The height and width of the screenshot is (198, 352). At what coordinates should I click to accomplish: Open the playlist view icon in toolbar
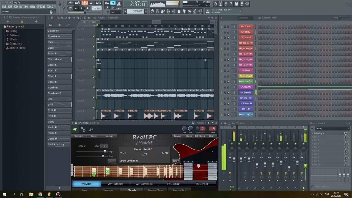pos(152,11)
